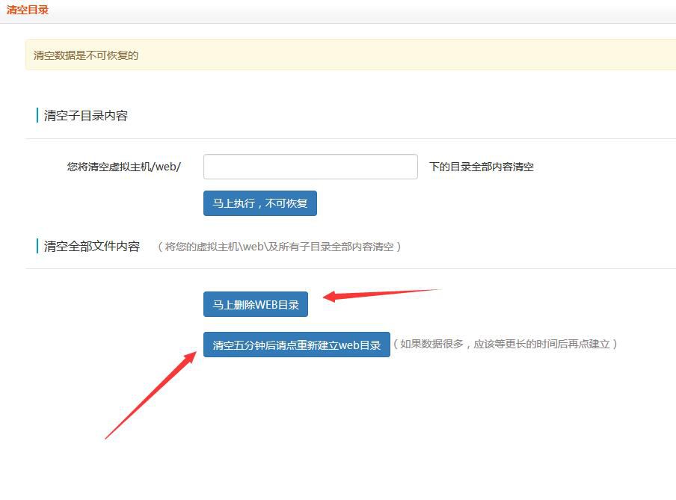The width and height of the screenshot is (676, 500).
Task: Select the 清空子目录内容 section heading
Action: tap(86, 116)
